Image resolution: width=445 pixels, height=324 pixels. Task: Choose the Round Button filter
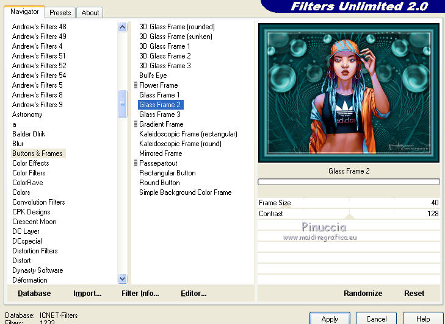pyautogui.click(x=159, y=183)
